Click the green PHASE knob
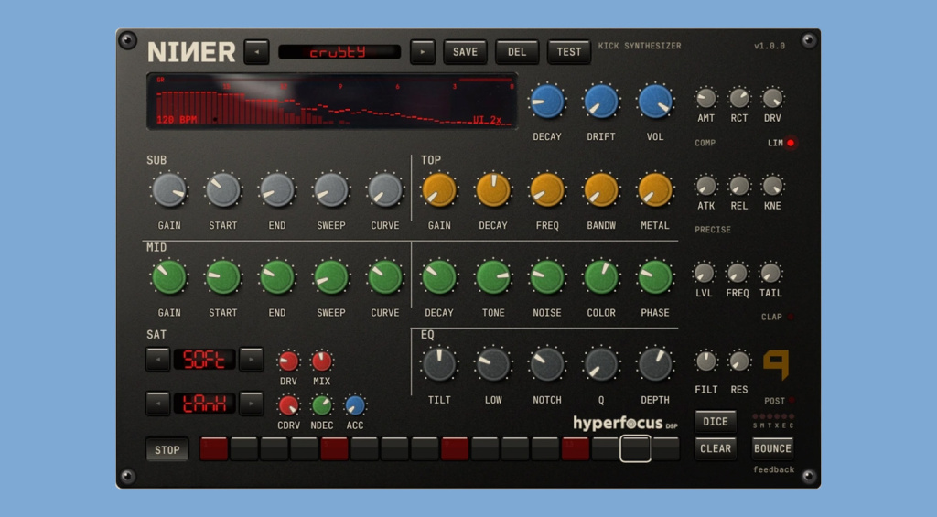 pos(655,277)
